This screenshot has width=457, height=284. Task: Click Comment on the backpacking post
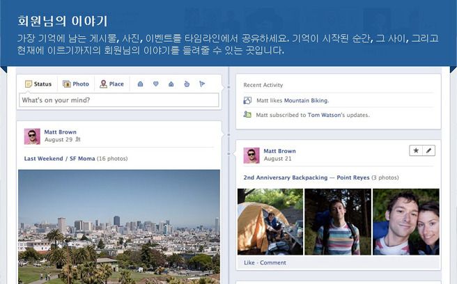(x=273, y=262)
